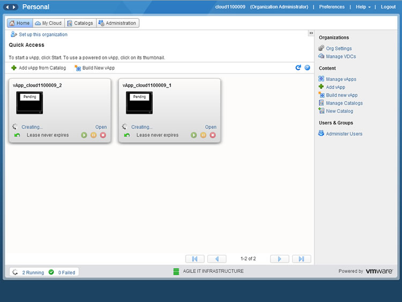402x302 pixels.
Task: Open the blue help icon in toolbar
Action: tap(307, 68)
